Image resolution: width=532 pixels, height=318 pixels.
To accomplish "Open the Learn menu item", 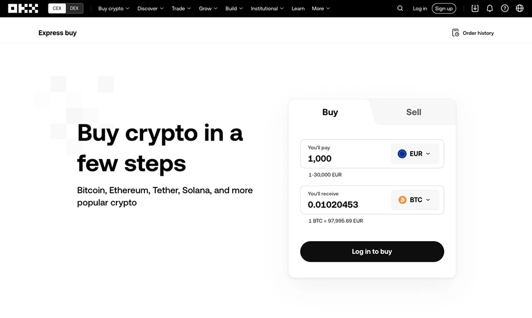I will tap(298, 8).
